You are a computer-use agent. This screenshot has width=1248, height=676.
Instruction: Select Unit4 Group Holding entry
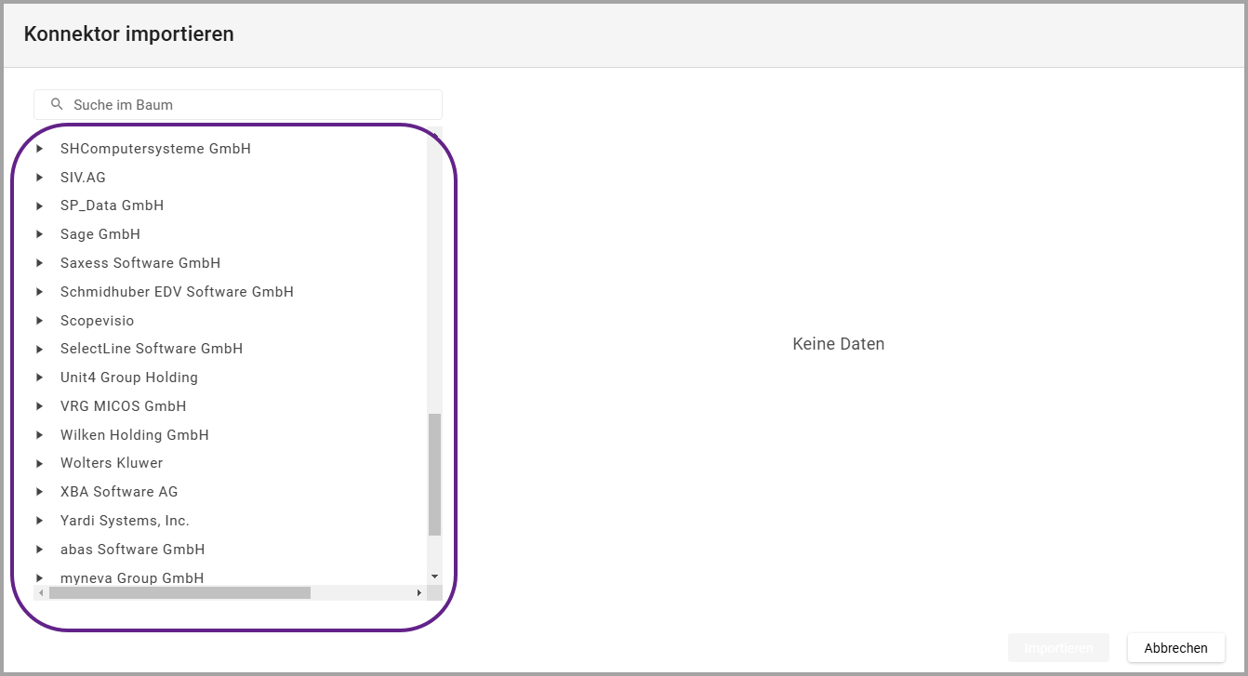coord(129,378)
